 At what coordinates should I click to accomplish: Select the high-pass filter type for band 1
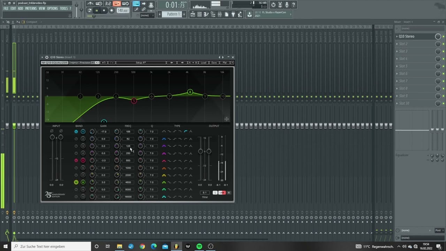[x=185, y=131]
